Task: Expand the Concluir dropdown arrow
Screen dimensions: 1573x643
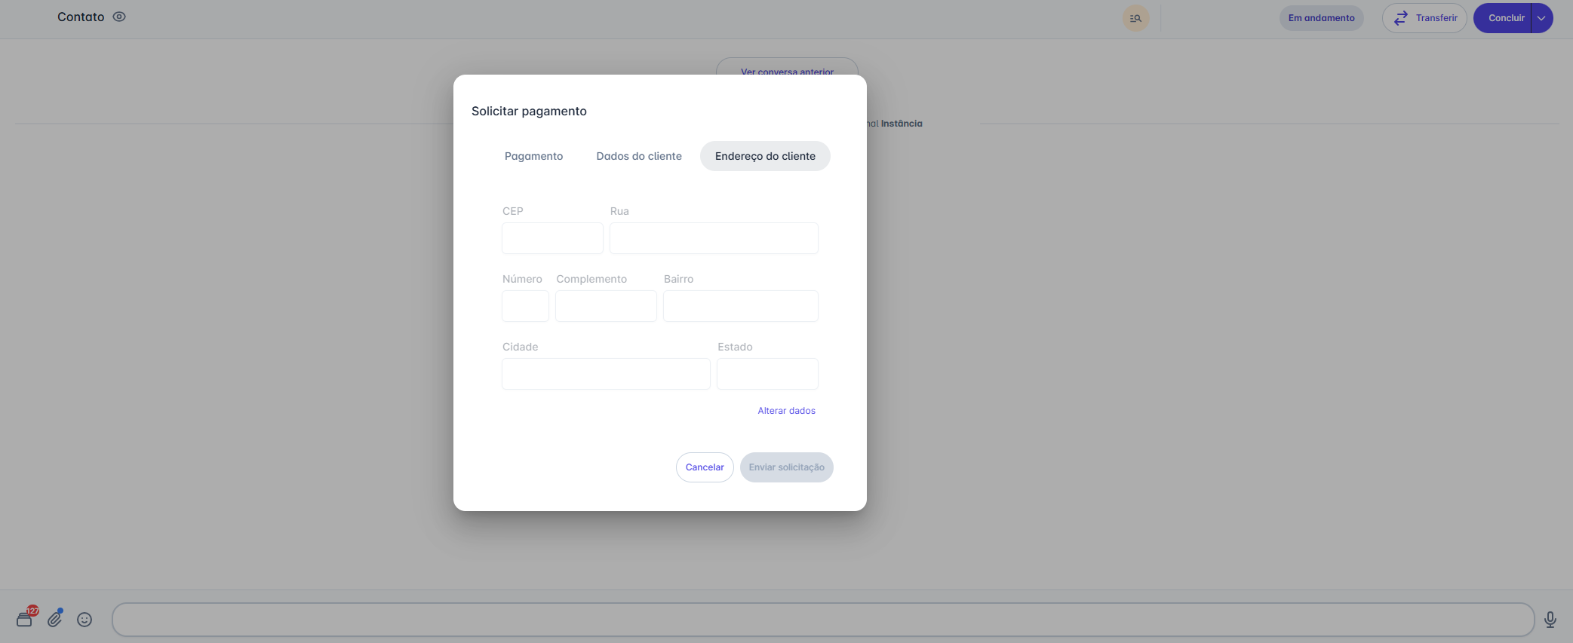Action: coord(1541,18)
